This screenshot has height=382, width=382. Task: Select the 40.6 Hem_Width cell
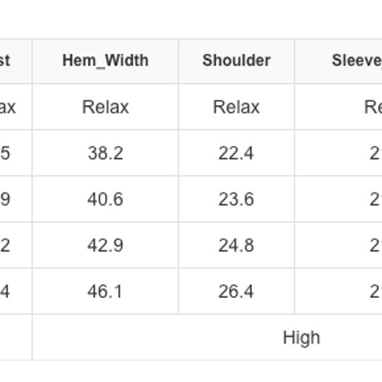[x=105, y=199]
